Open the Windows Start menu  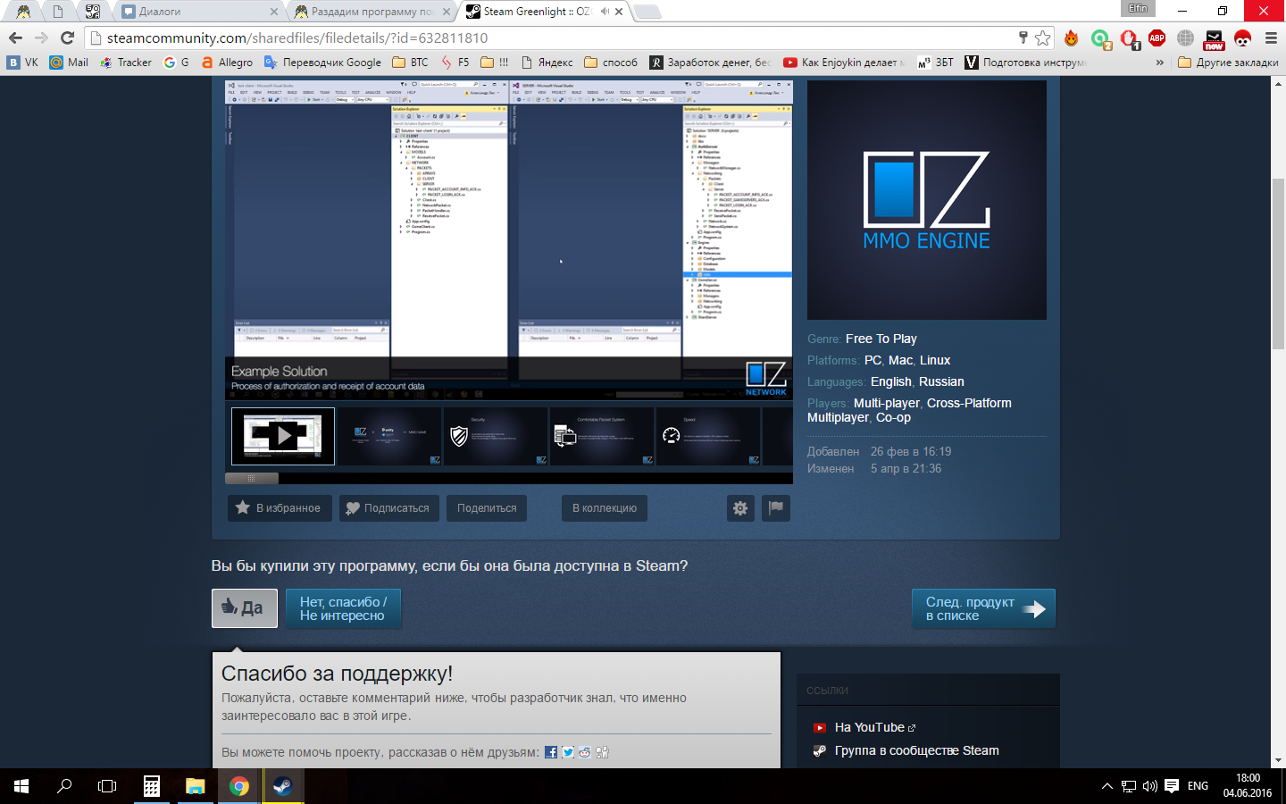tap(21, 786)
